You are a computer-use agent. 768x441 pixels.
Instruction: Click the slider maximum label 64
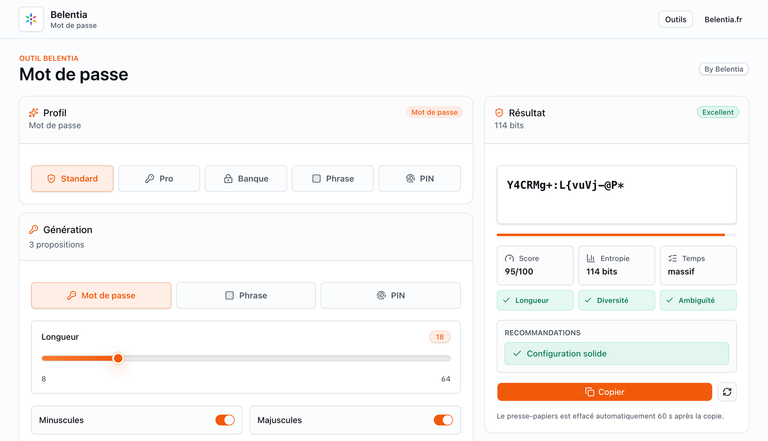[x=446, y=379]
